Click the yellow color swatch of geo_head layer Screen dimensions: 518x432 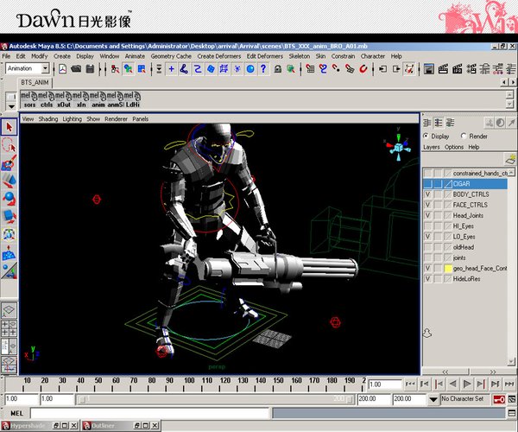point(448,269)
